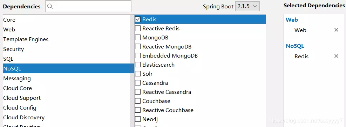
Task: Open the Template Engines category
Action: [66, 39]
